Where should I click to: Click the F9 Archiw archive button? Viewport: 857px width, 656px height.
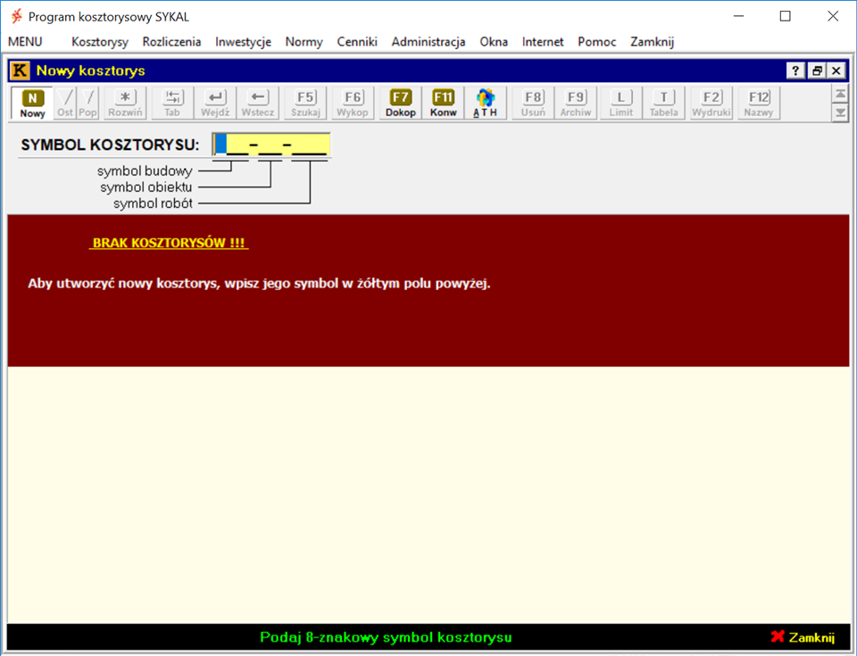pyautogui.click(x=576, y=104)
